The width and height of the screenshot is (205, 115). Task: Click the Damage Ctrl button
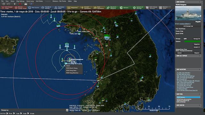[x=197, y=39]
